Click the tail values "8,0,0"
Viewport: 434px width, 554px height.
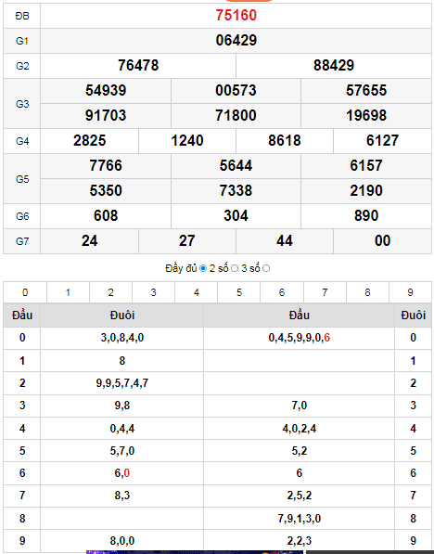tap(122, 541)
